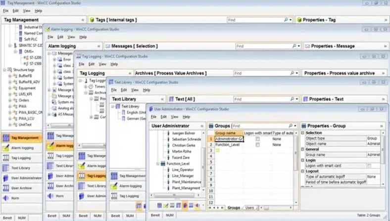Select Tag Logging in the Tag Logging window navigation
This screenshot has width=390, height=221.
point(92,176)
